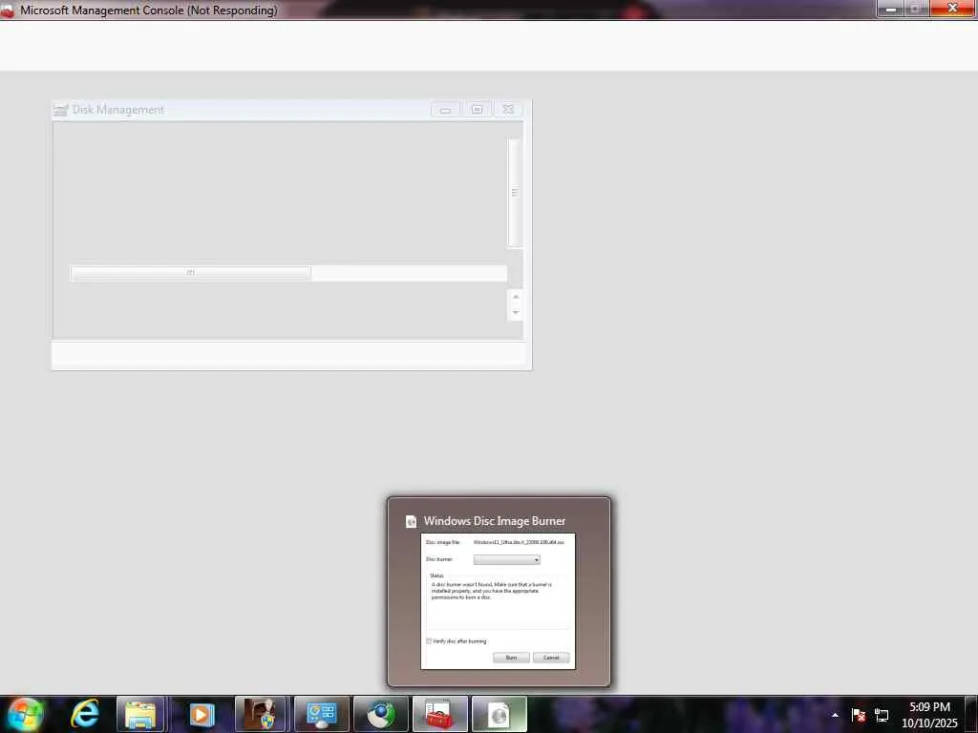Maximize the Disk Management child window
The image size is (978, 733).
477,110
